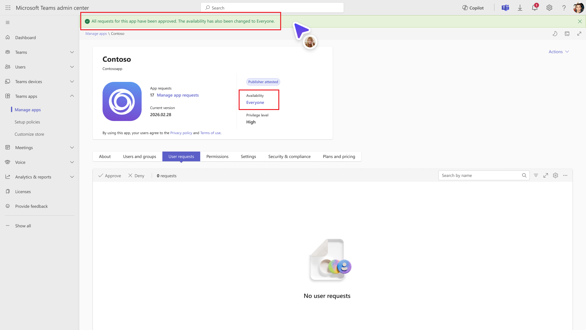Expand the Voice section chevron
This screenshot has width=586, height=330.
click(72, 162)
